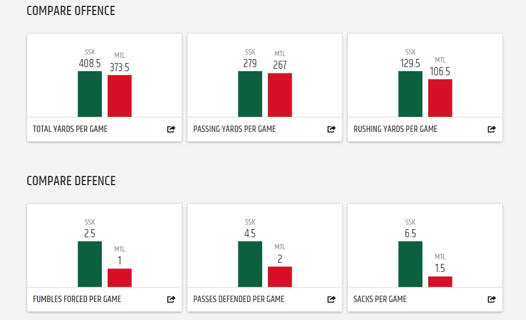This screenshot has height=320, width=526.
Task: Share the Passes Defended Per Game chart
Action: [331, 299]
